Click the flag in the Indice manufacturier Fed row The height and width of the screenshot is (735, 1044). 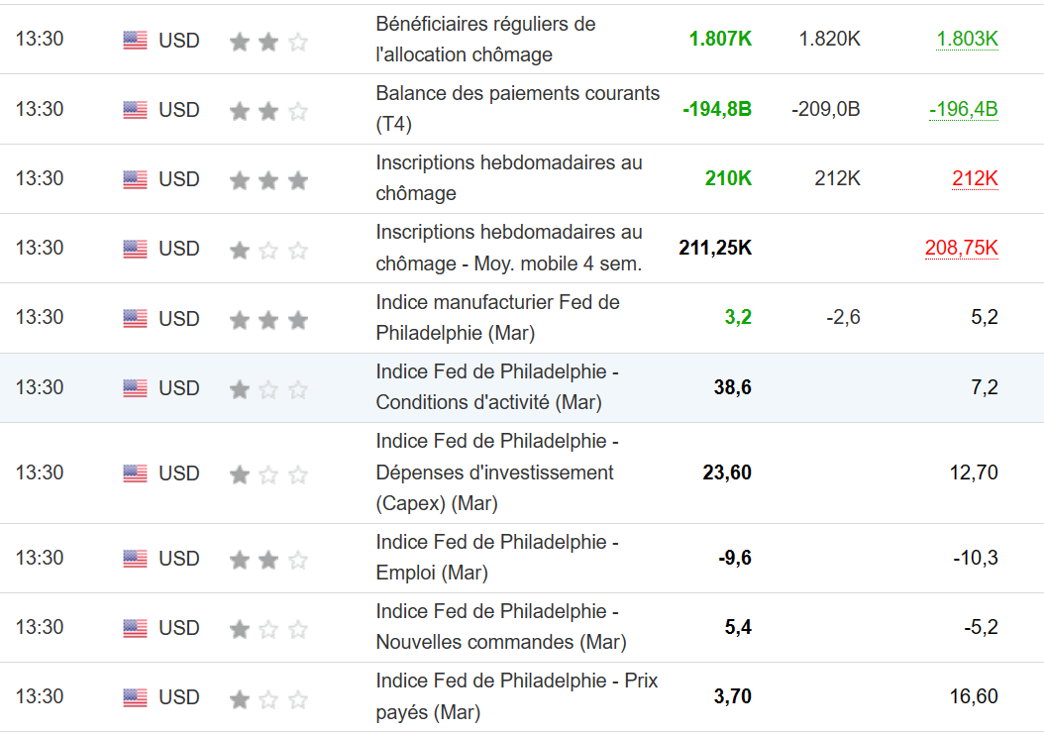tap(135, 319)
